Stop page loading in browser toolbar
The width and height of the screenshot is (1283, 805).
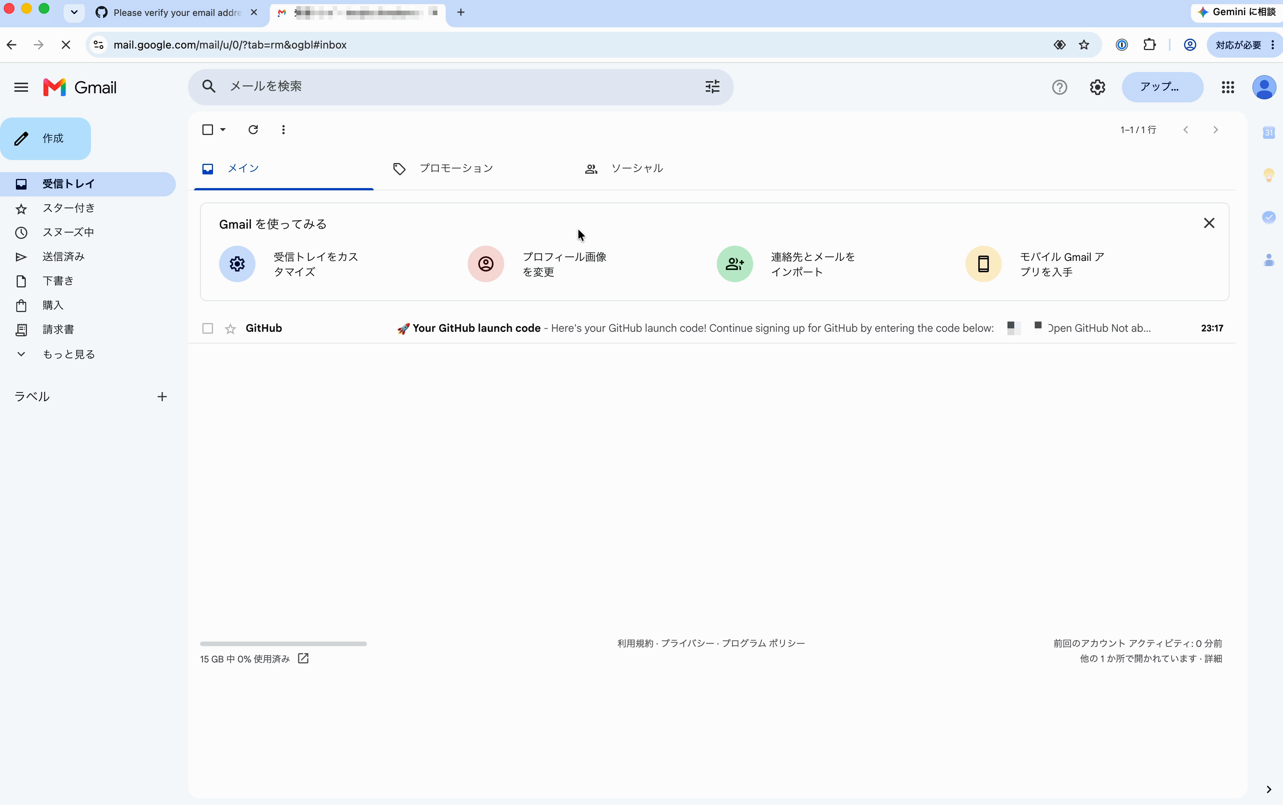pyautogui.click(x=66, y=45)
